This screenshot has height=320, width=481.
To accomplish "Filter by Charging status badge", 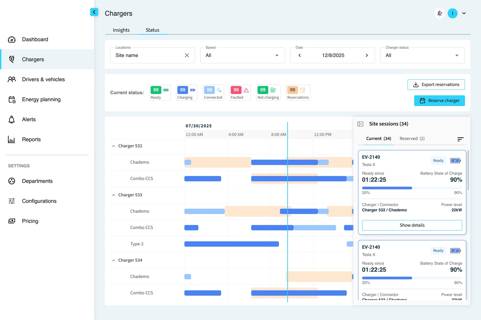I will coord(187,93).
